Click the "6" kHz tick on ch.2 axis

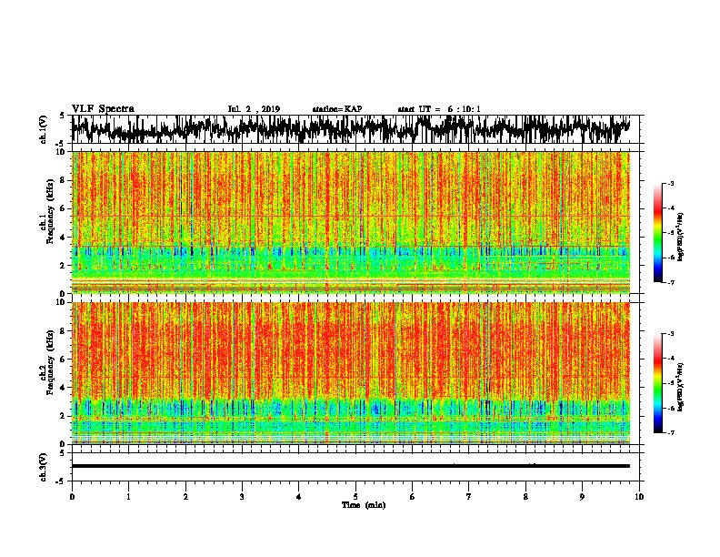[63, 360]
